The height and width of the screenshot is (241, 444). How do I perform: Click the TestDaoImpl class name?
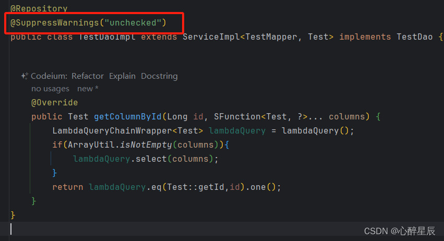coord(107,37)
